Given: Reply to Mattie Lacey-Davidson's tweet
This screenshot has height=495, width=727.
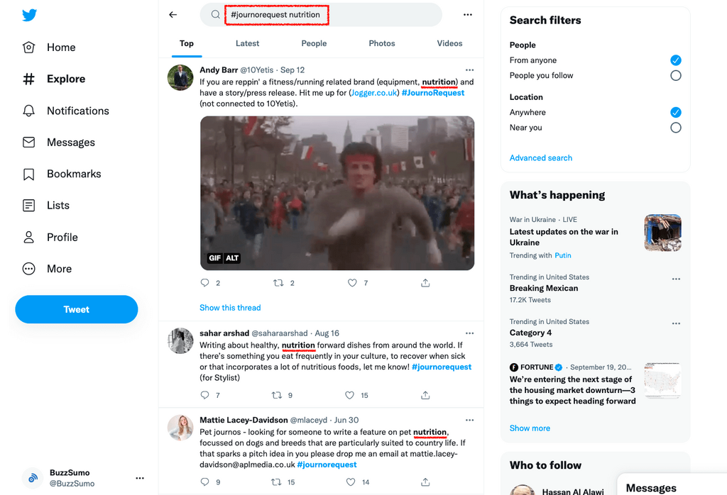Looking at the screenshot, I should pyautogui.click(x=205, y=482).
